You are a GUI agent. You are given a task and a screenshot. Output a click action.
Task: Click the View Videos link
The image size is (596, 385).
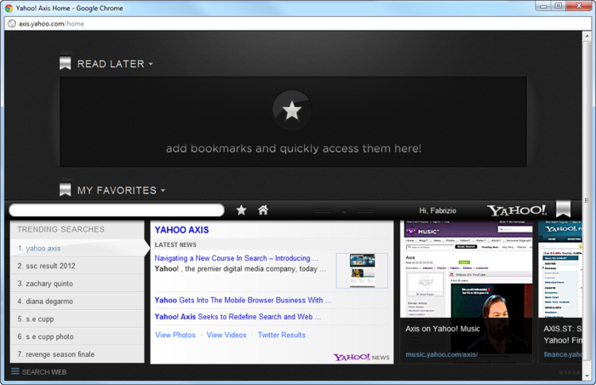[x=226, y=335]
